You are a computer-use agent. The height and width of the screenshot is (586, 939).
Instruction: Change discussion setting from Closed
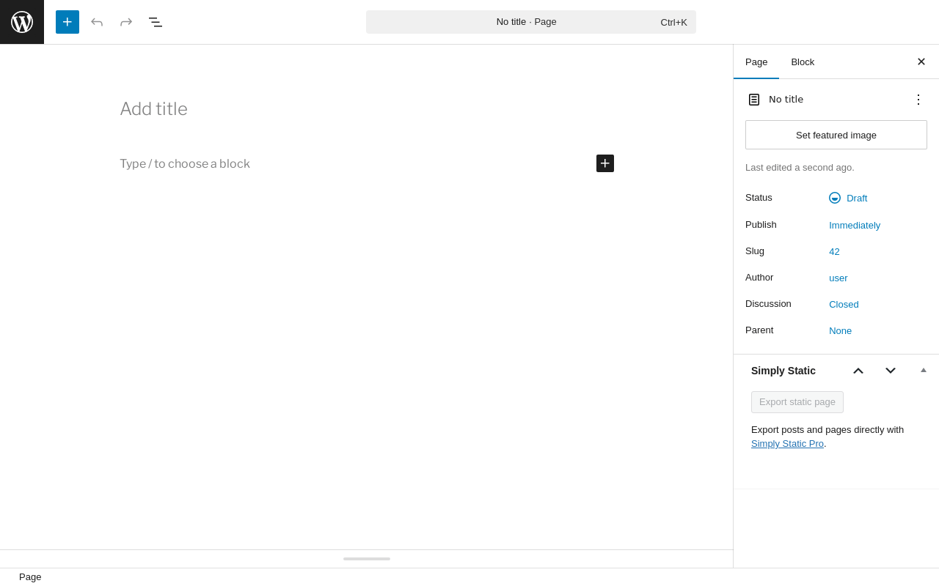click(x=844, y=304)
